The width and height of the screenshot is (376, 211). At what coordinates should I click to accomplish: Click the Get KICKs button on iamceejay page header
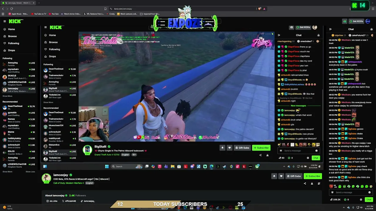click(356, 21)
